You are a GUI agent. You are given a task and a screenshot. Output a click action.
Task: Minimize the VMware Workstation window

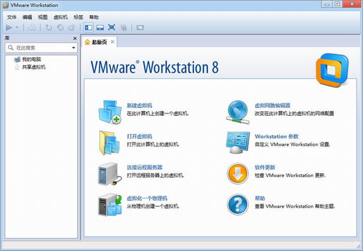(x=327, y=4)
